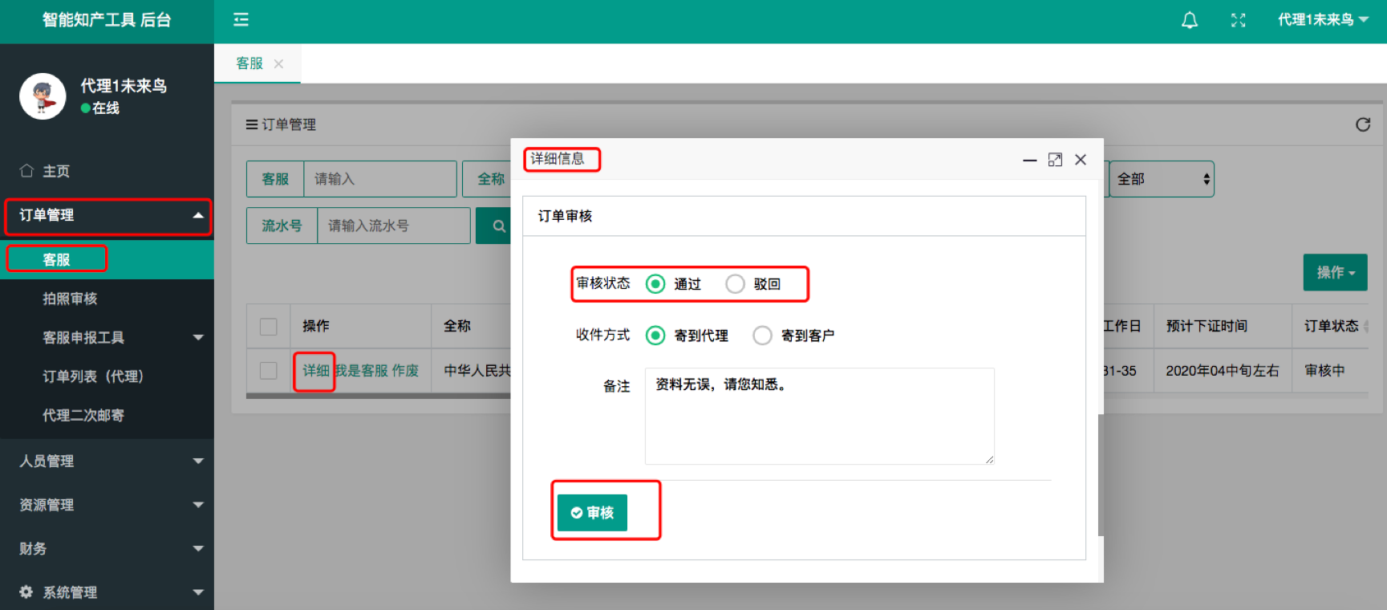Click the 备注 remarks text area

[x=819, y=416]
